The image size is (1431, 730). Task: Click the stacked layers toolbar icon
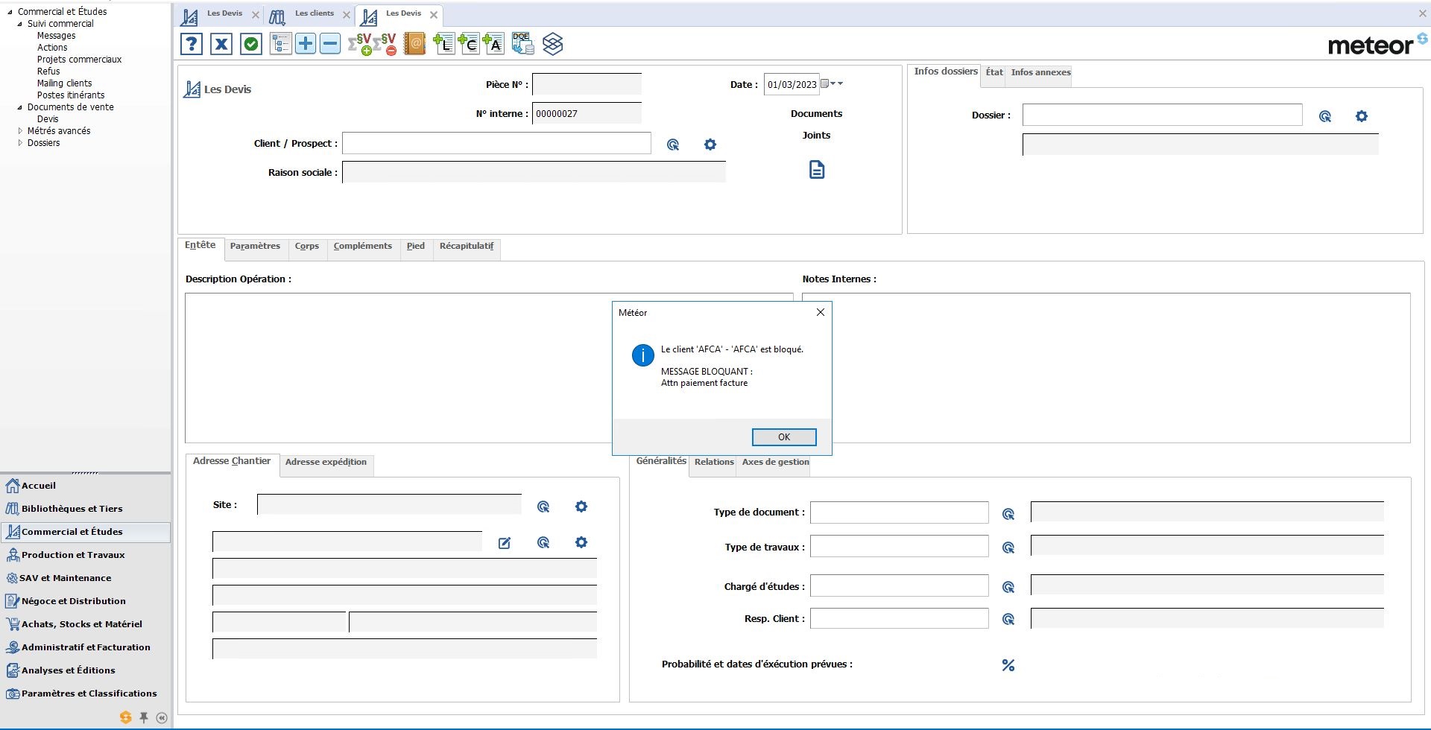point(552,44)
